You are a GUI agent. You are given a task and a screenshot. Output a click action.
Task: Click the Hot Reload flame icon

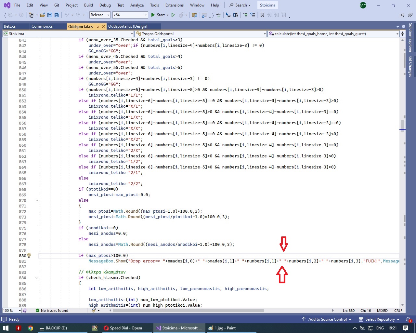pos(181,15)
